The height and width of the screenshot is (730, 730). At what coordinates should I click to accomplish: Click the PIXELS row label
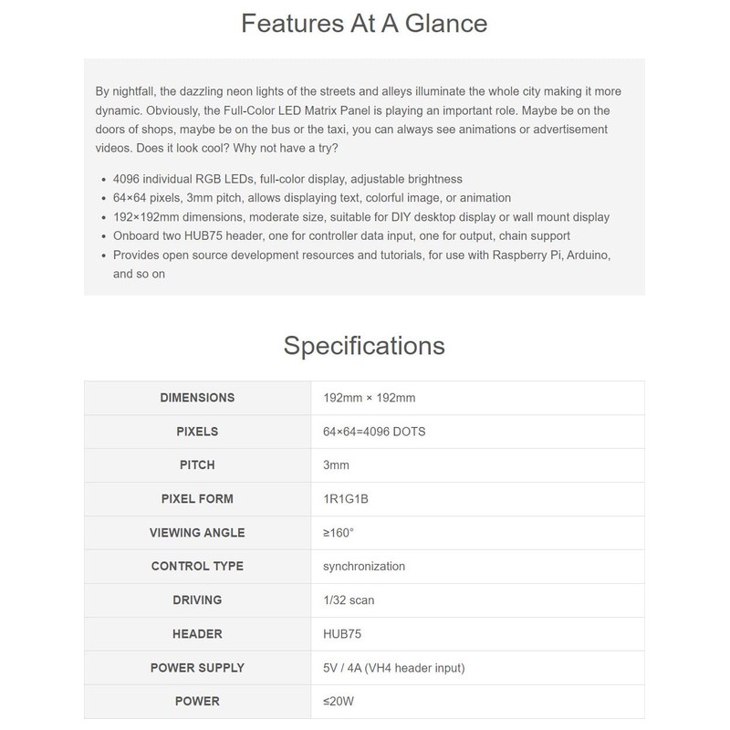coord(197,432)
